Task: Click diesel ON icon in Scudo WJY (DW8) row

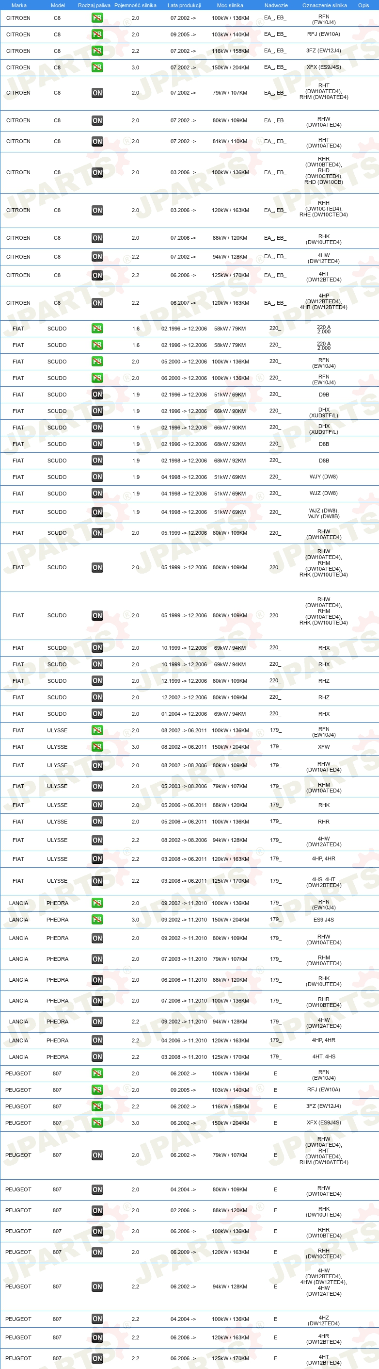Action: [x=97, y=477]
